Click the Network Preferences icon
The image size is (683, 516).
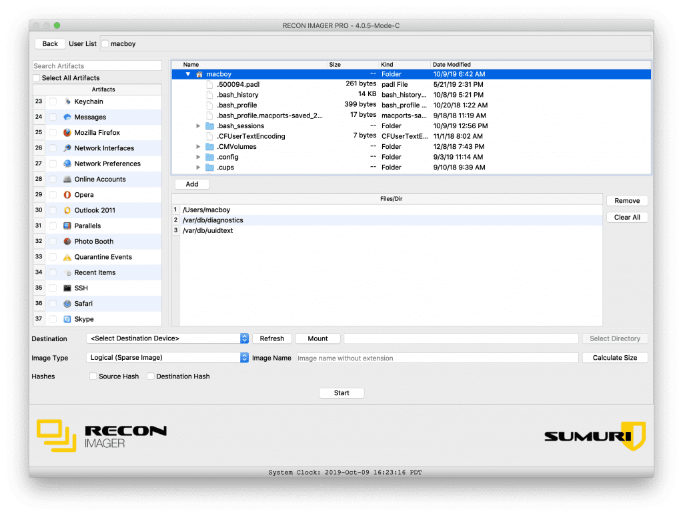[x=67, y=164]
